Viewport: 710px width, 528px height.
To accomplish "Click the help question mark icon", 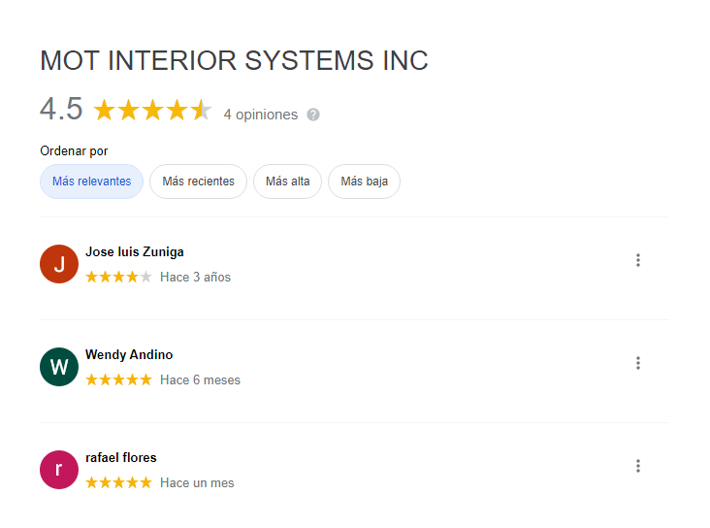I will coord(313,115).
